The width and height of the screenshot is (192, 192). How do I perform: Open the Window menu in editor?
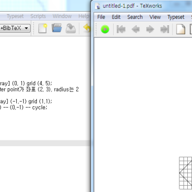click(62, 16)
